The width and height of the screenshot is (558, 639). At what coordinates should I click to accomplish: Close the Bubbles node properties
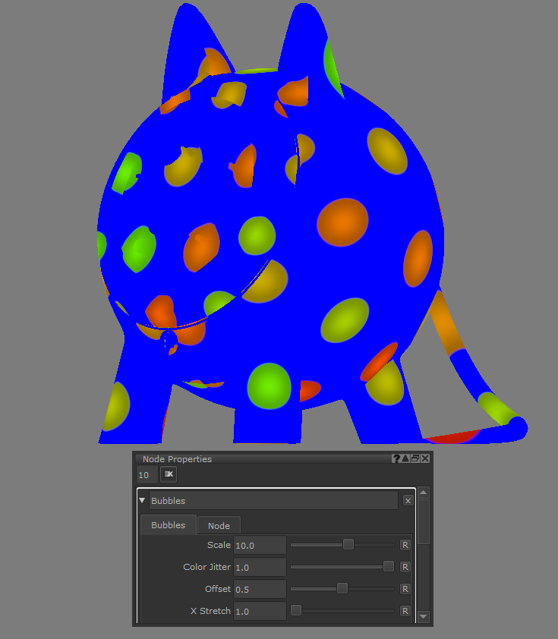pyautogui.click(x=408, y=501)
